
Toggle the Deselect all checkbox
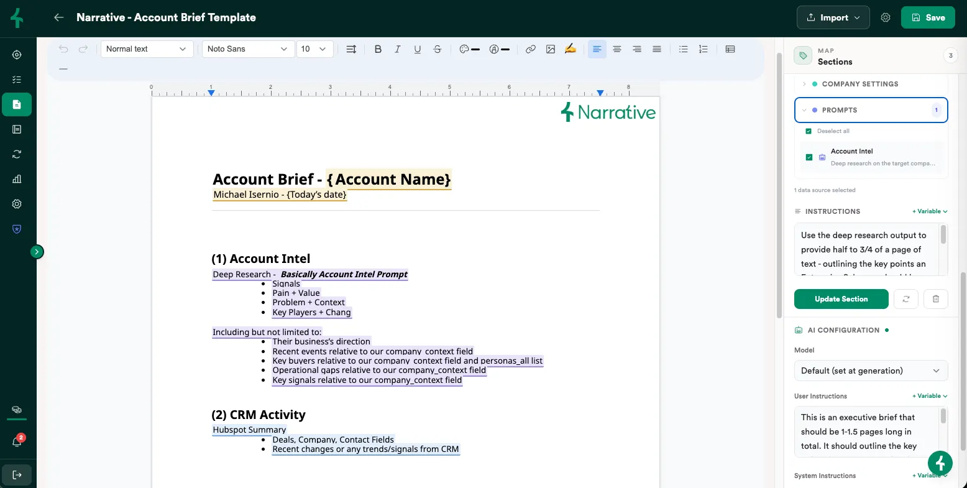(x=809, y=131)
